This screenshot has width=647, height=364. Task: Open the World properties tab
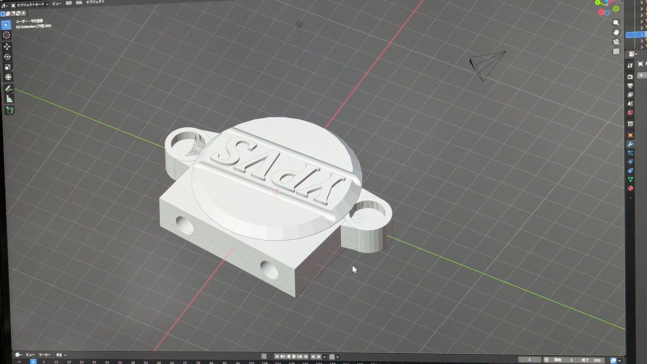click(x=630, y=113)
